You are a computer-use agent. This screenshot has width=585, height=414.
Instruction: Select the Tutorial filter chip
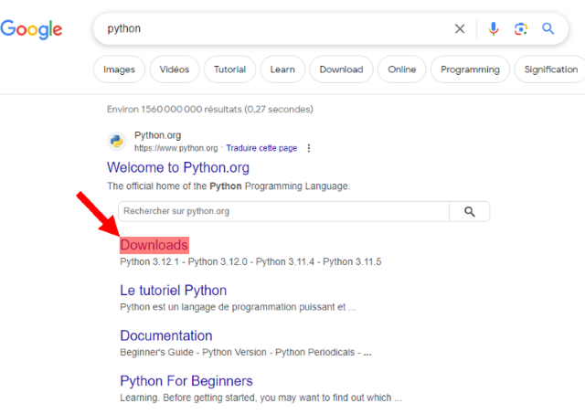[x=229, y=69]
